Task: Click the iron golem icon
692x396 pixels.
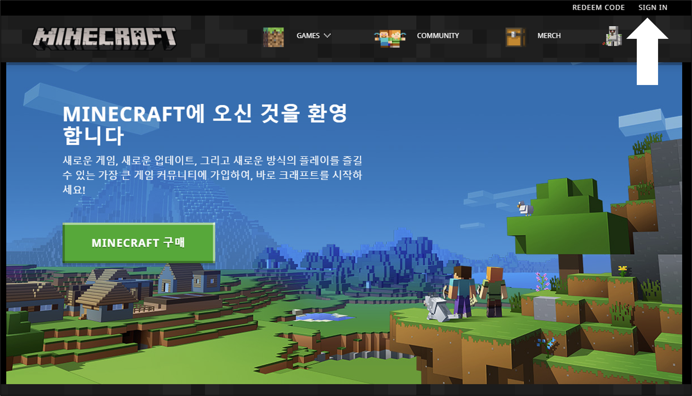Action: 613,36
